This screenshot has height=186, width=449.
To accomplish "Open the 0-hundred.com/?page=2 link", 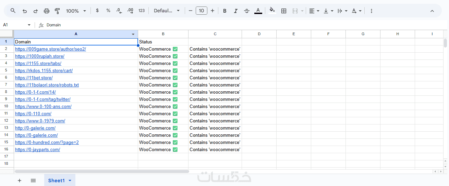I will (47, 142).
